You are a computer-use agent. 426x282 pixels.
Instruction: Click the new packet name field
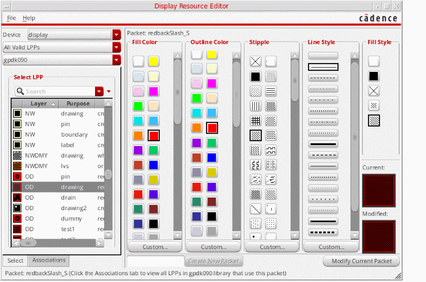(156, 261)
